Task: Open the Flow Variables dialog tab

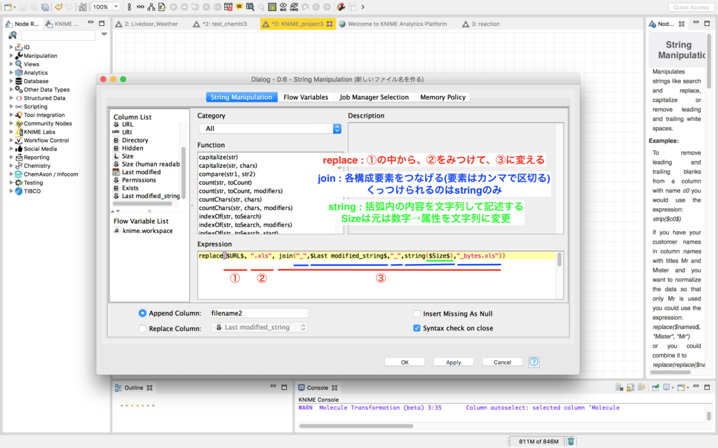Action: click(x=306, y=97)
